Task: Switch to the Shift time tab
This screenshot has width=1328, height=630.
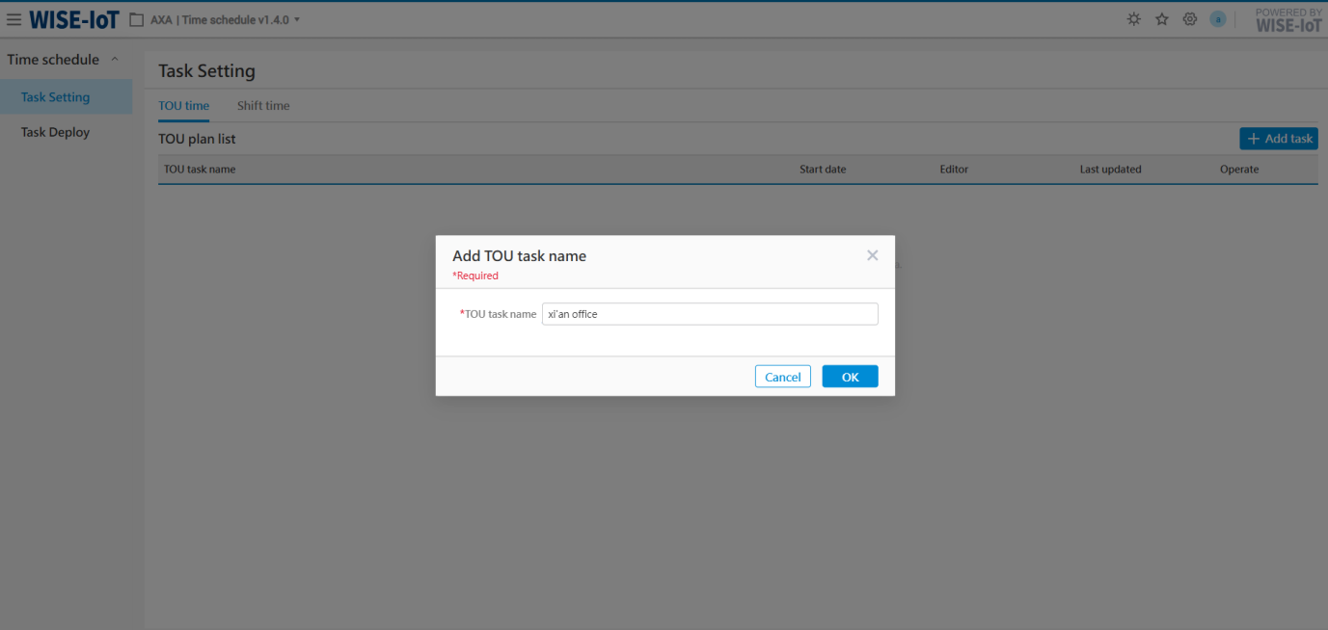Action: [x=263, y=106]
